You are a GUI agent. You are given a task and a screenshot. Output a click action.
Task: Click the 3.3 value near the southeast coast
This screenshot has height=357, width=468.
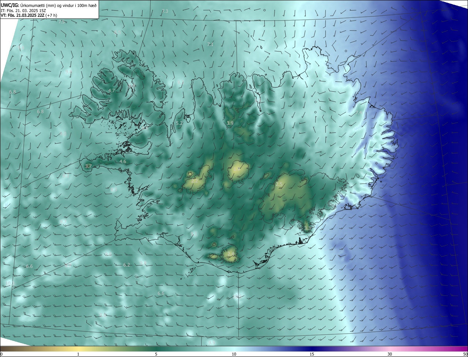307,229
